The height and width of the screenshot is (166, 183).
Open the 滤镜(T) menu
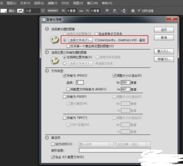point(52,3)
